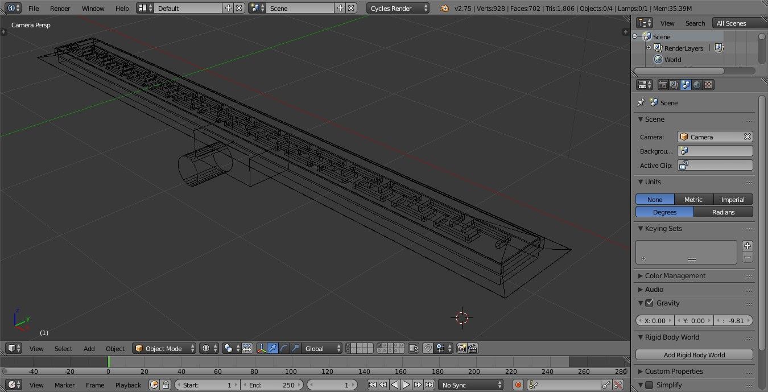Add a new scene
The image size is (768, 392).
341,8
